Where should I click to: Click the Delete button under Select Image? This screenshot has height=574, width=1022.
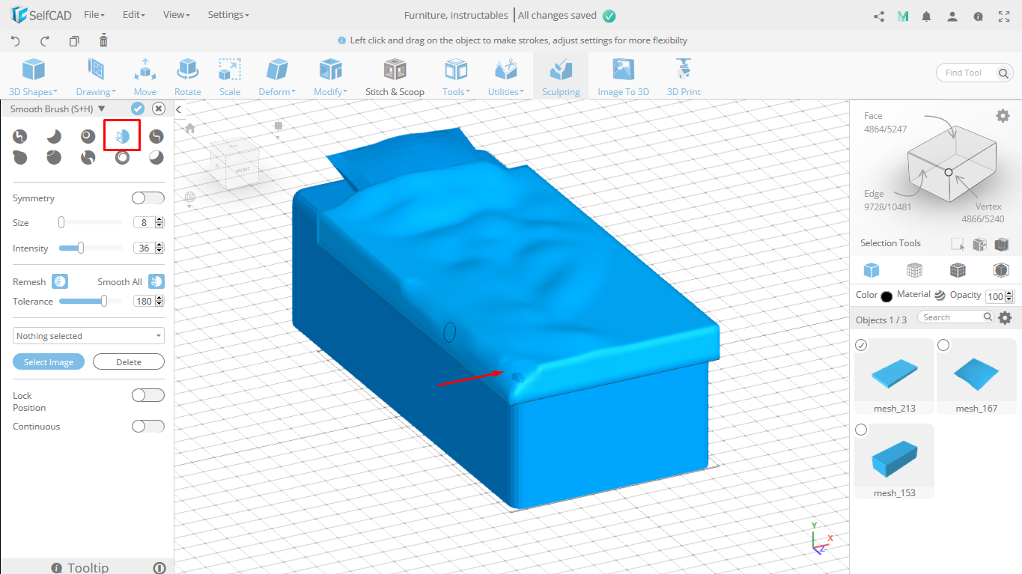pyautogui.click(x=129, y=361)
